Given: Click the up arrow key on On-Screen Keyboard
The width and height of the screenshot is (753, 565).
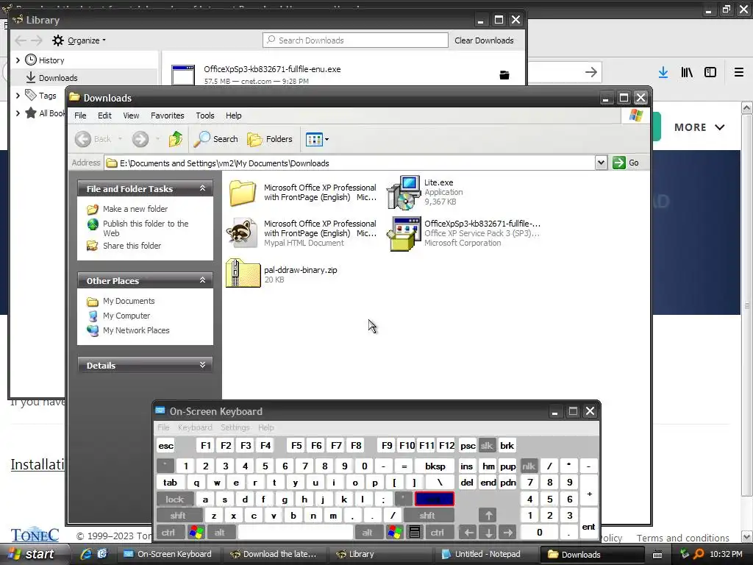Looking at the screenshot, I should click(488, 516).
